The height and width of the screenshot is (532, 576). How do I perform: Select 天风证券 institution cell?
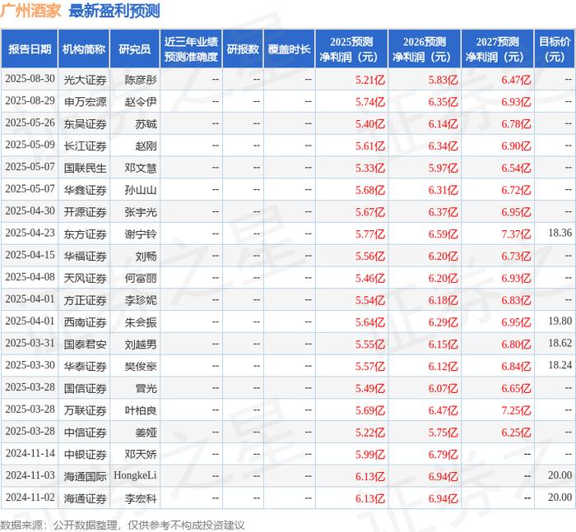tap(86, 278)
